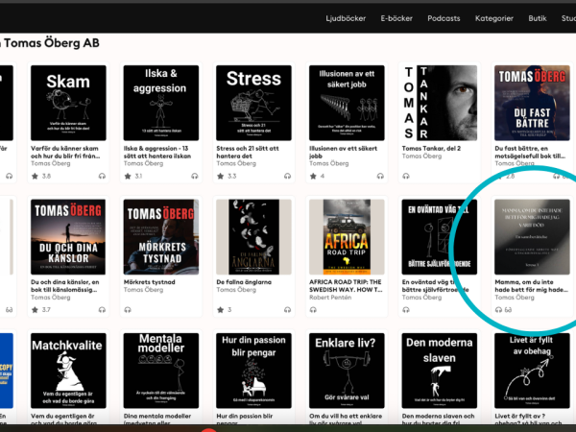This screenshot has height=432, width=576.
Task: Open the Den moderna slaven cover
Action: pyautogui.click(x=439, y=371)
